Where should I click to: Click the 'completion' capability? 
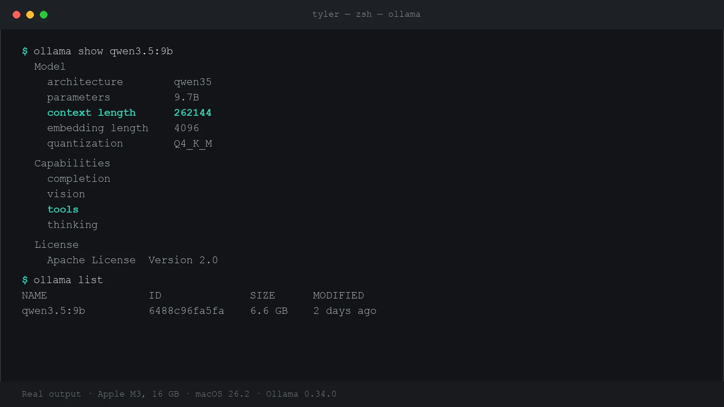[79, 179]
